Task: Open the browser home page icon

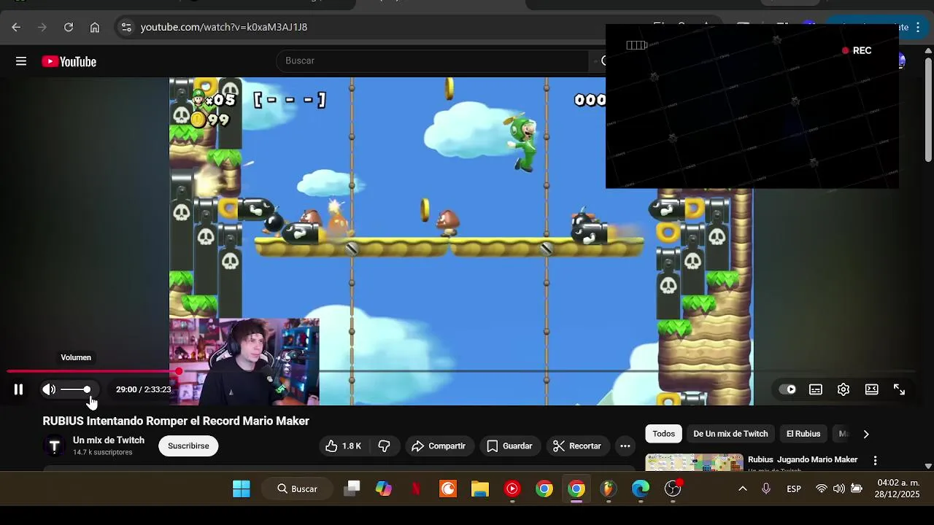Action: (x=95, y=27)
